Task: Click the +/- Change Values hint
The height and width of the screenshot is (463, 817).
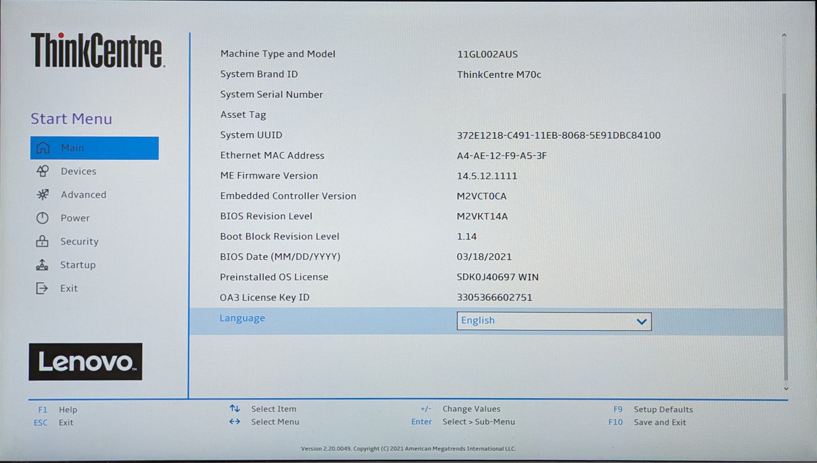Action: point(460,409)
